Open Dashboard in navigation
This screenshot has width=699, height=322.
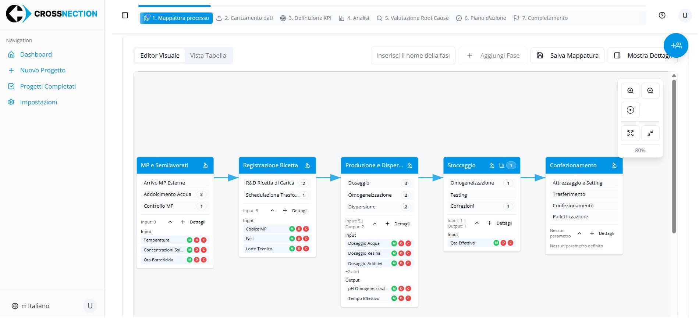coord(36,54)
